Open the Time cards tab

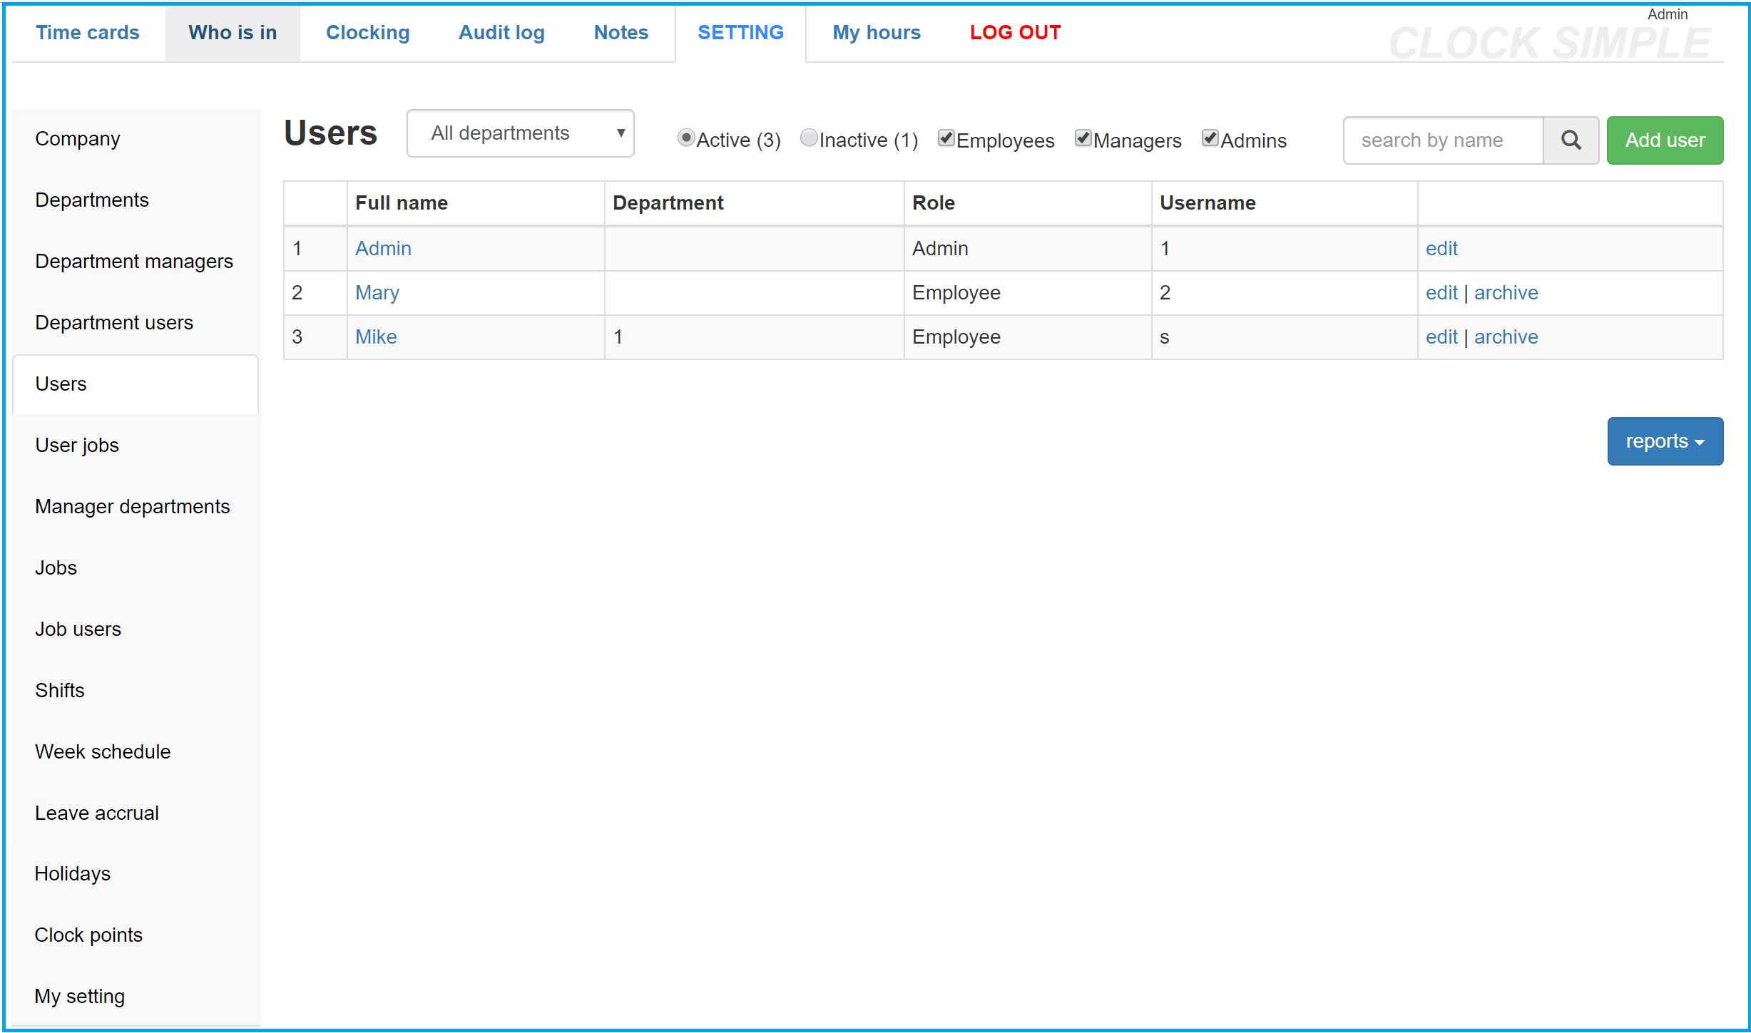click(88, 33)
